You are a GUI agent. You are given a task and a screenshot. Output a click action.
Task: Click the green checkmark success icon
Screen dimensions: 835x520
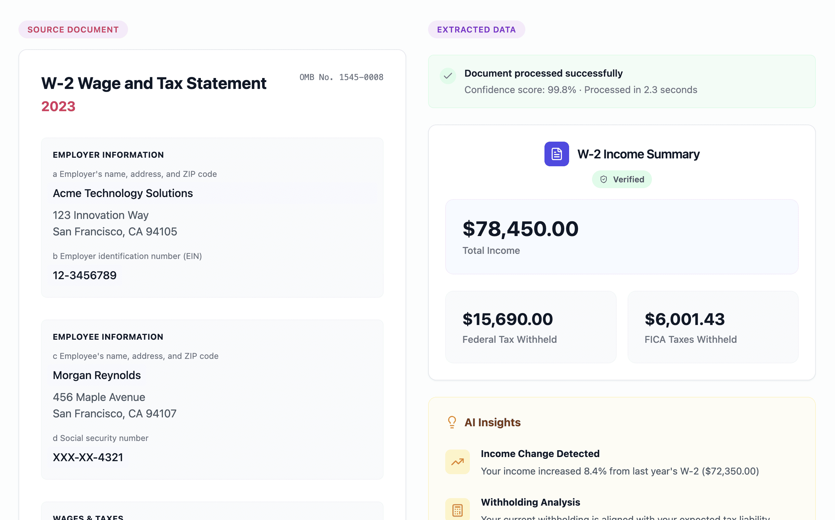click(x=448, y=76)
